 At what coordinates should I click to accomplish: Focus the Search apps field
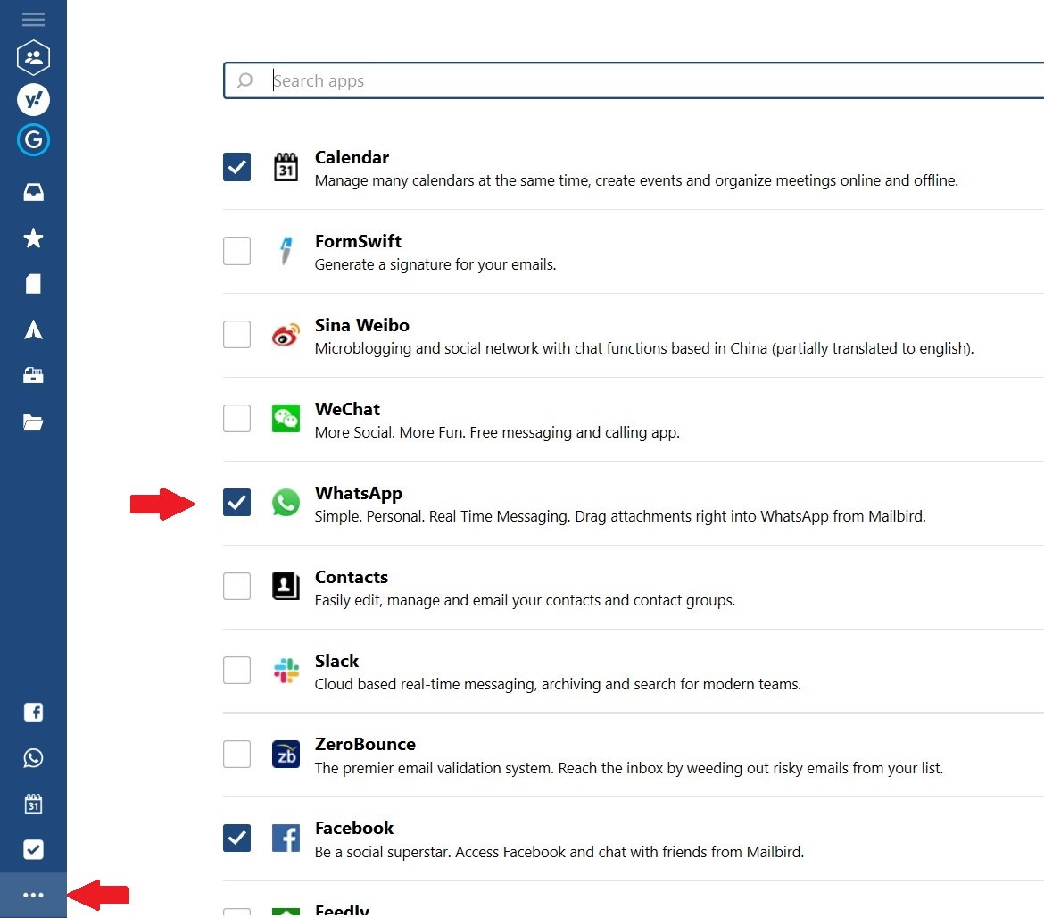634,80
